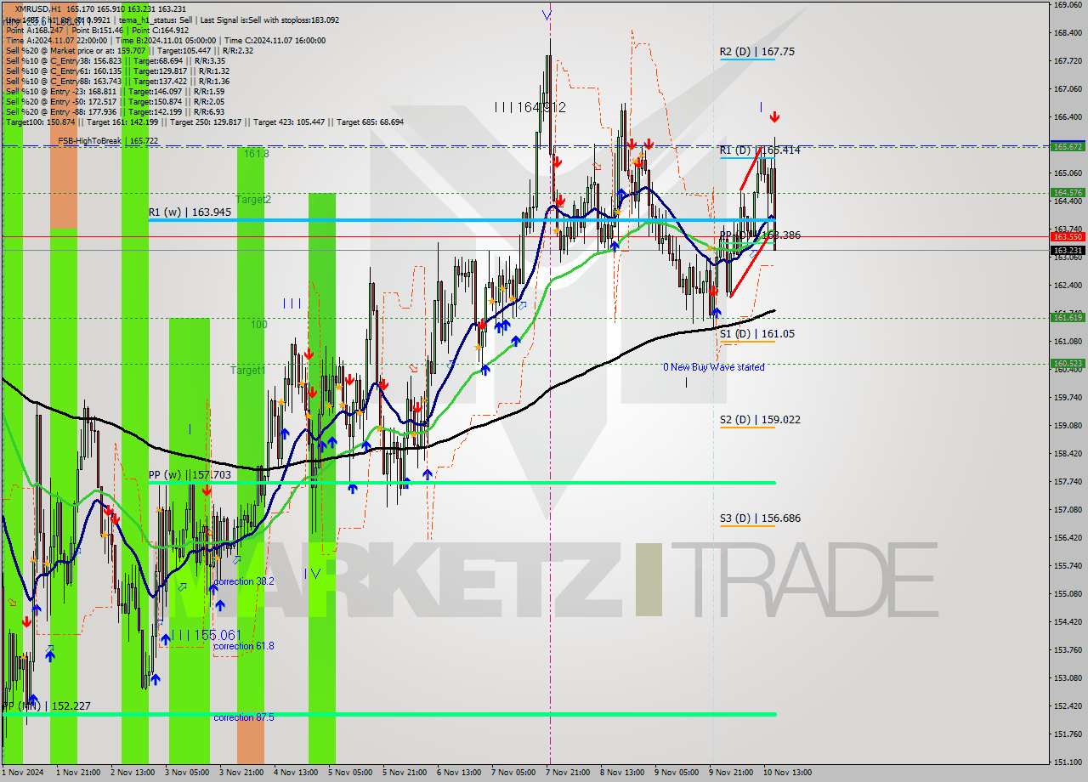Click the '7 Nov 21:00' time axis label
This screenshot has height=782, width=1088.
569,773
